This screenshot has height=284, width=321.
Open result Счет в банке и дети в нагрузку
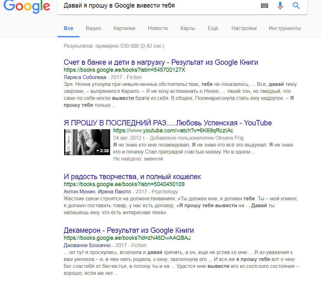point(161,62)
